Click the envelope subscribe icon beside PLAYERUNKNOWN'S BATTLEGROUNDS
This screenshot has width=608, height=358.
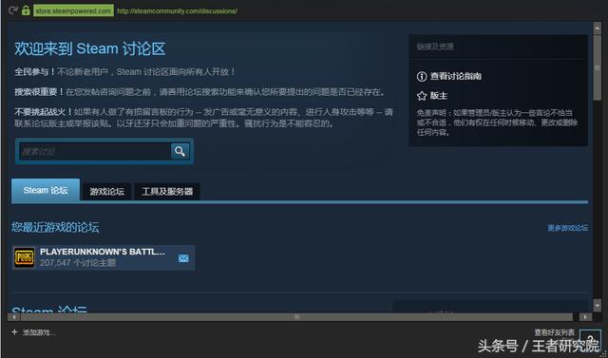(183, 258)
